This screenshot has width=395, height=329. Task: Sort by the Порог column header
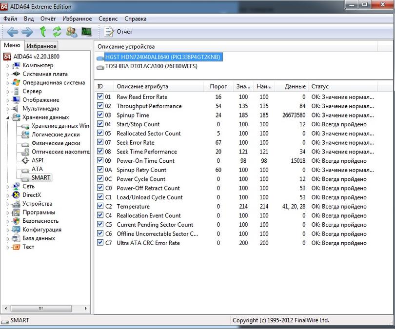point(218,86)
